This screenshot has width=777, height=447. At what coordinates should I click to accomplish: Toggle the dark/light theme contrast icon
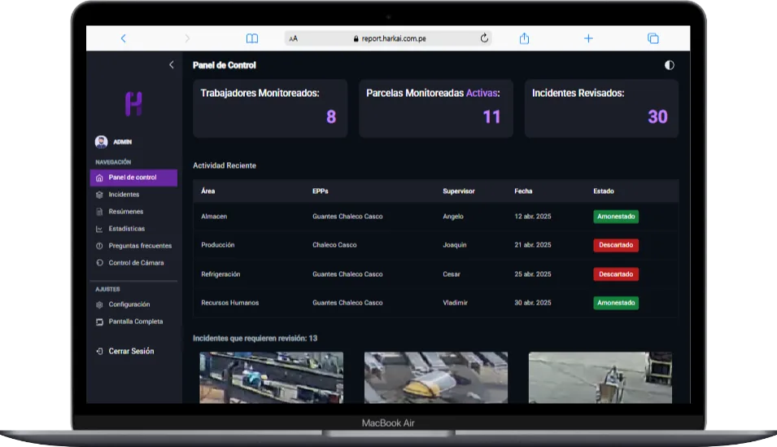point(669,65)
